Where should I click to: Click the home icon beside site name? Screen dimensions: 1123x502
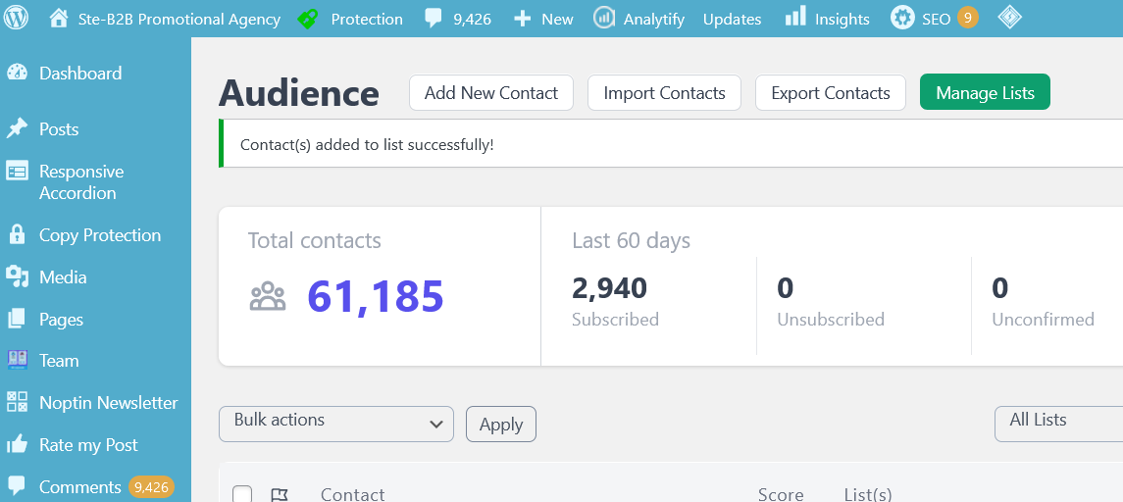point(59,19)
